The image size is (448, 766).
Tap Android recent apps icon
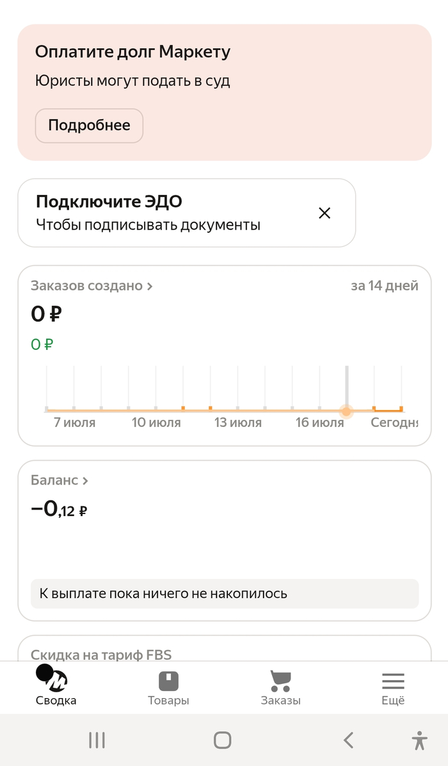[97, 740]
